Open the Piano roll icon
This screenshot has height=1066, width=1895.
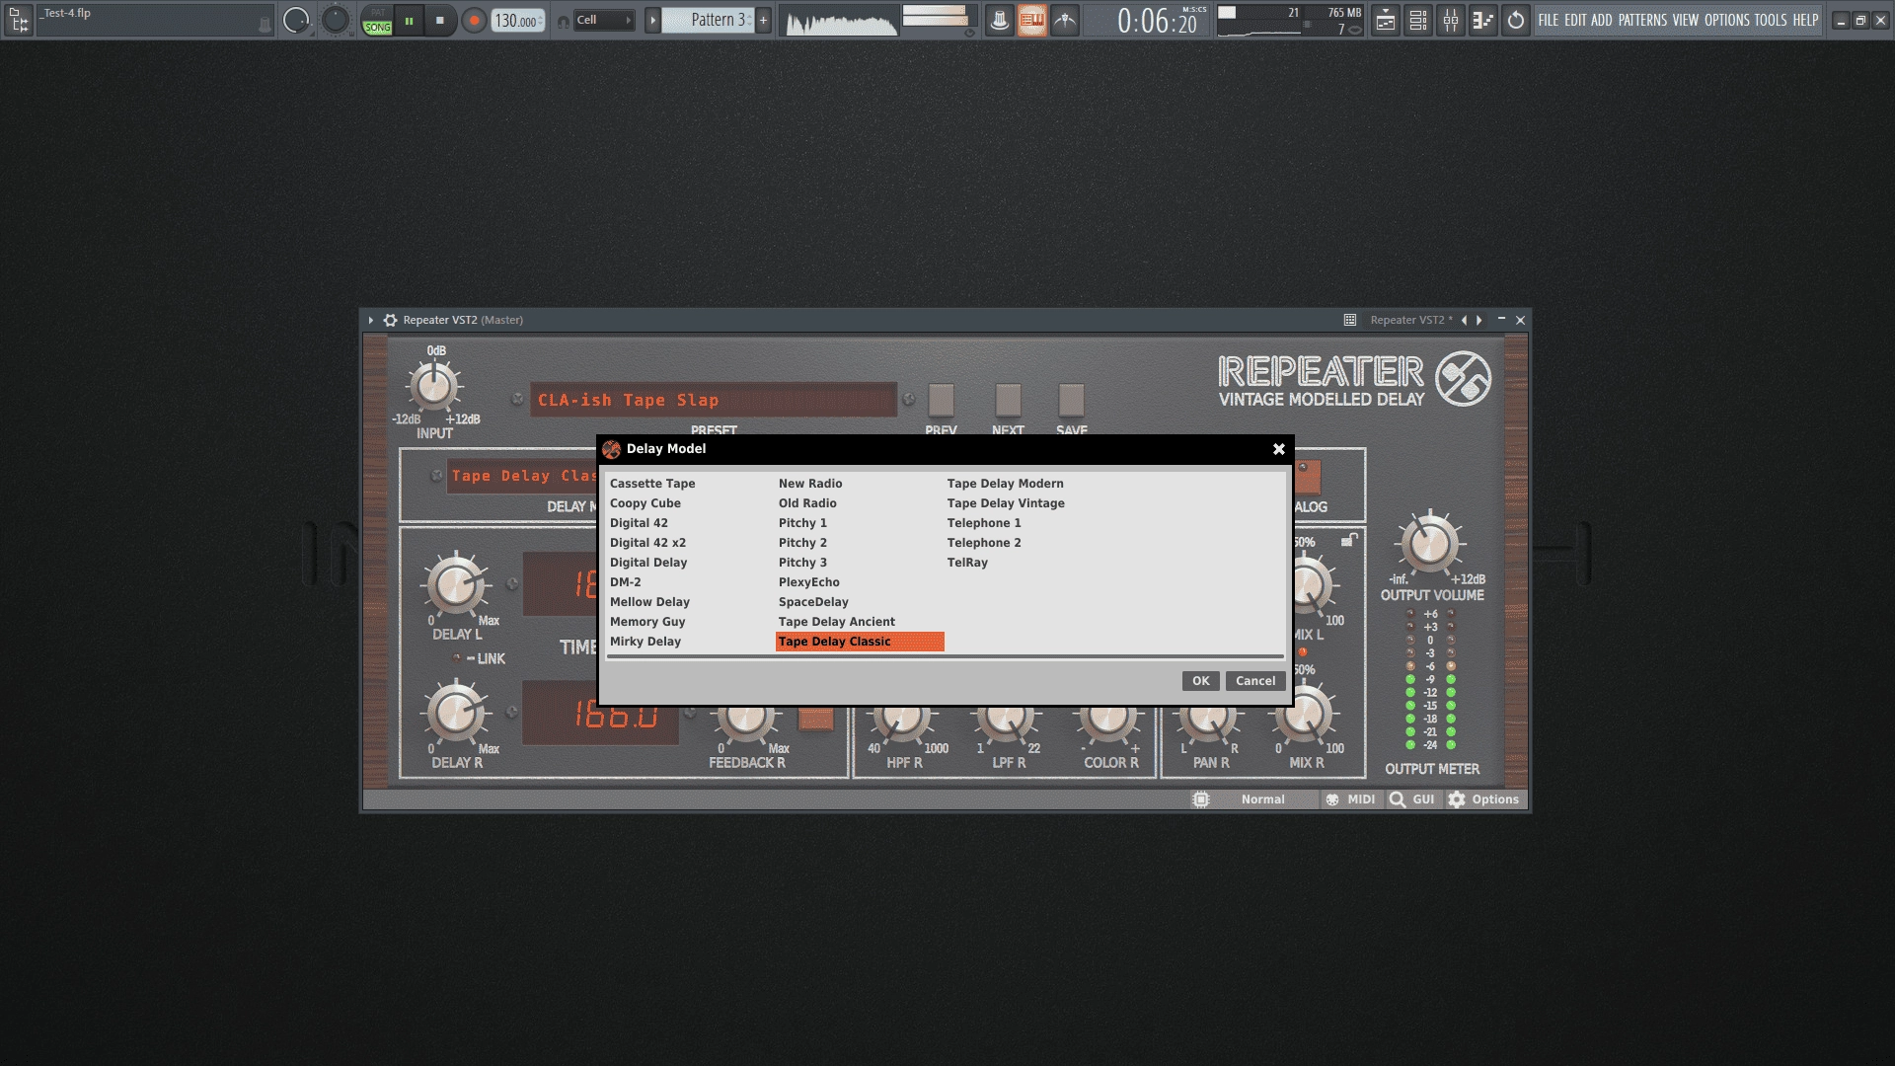click(x=1482, y=20)
